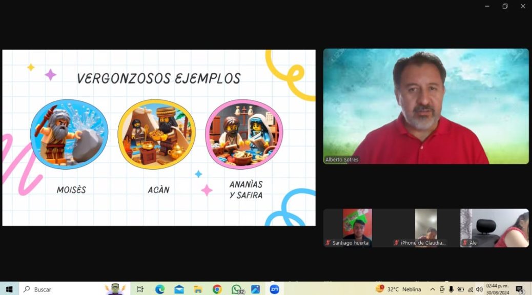
Task: Click the MOISÈS caption on the slide
Action: 71,190
